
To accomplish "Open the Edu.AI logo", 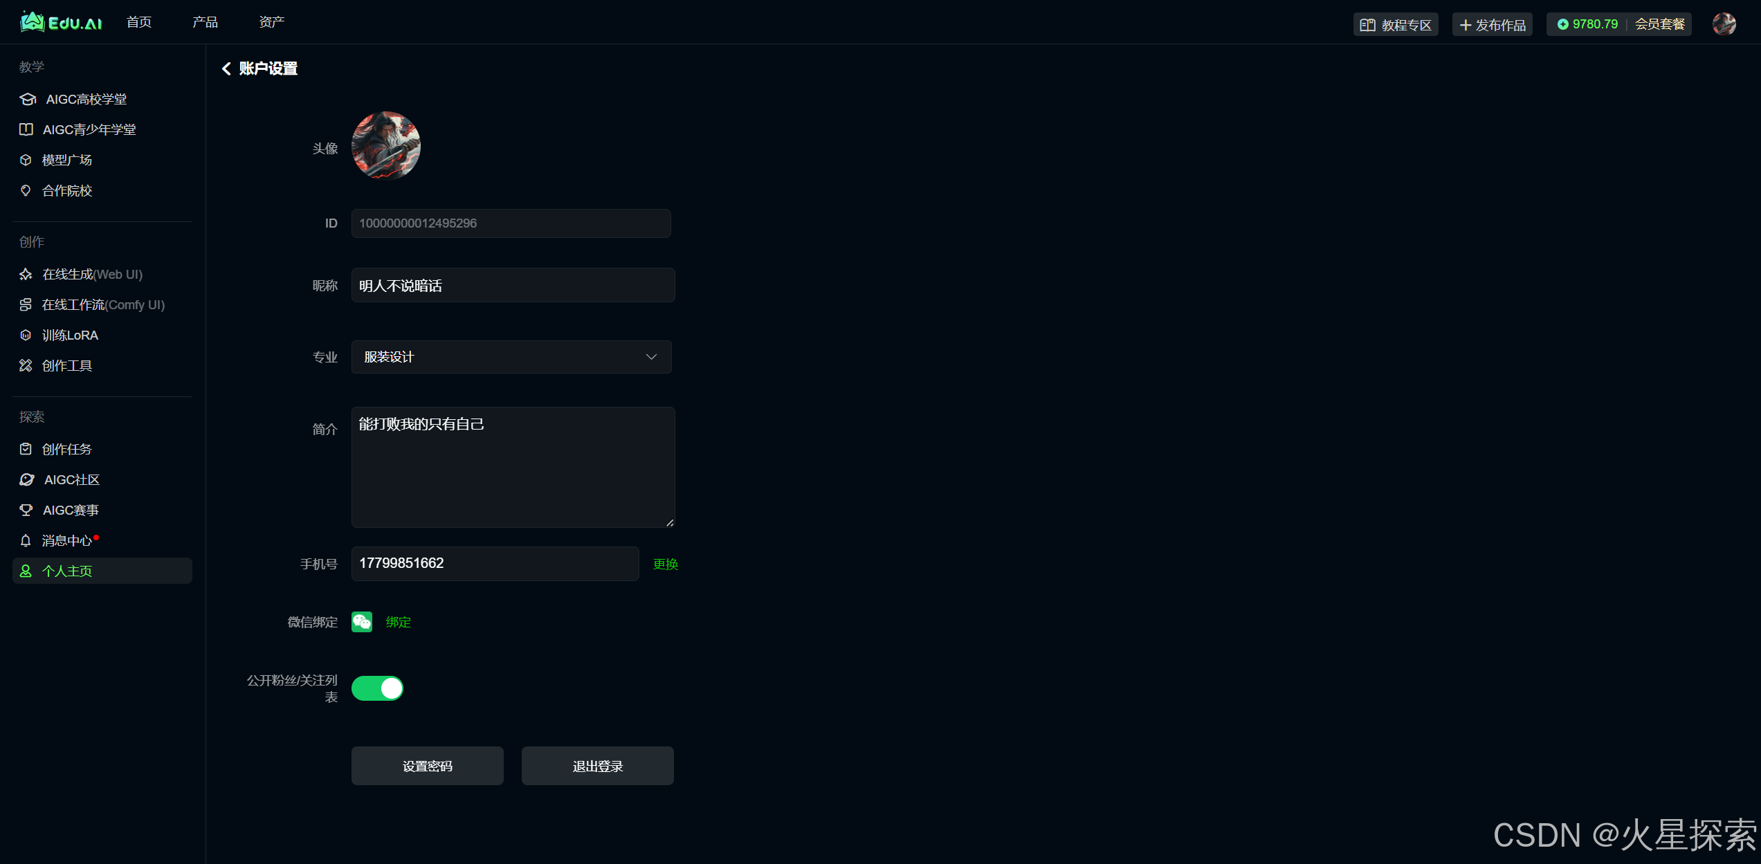I will click(61, 22).
